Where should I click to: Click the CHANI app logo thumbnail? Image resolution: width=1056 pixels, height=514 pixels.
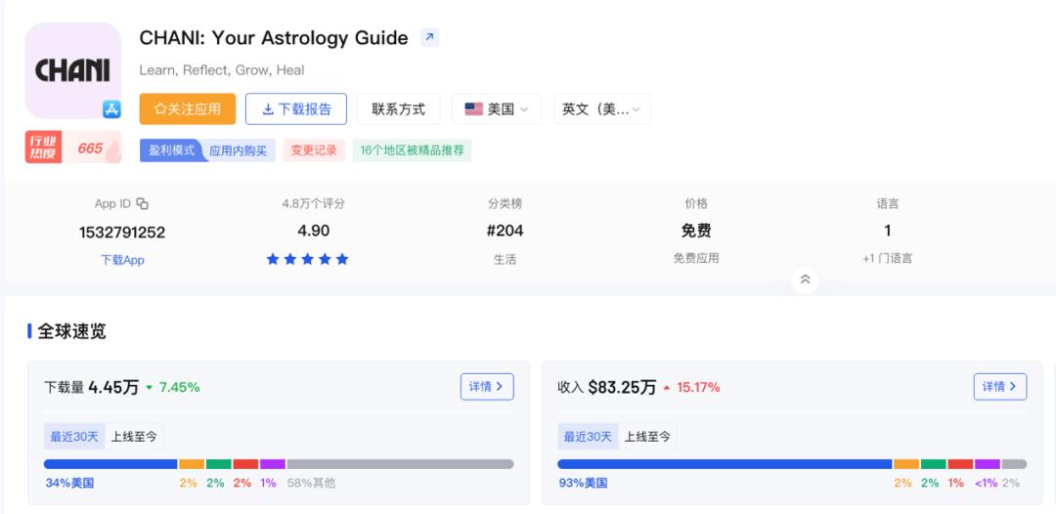click(x=72, y=70)
